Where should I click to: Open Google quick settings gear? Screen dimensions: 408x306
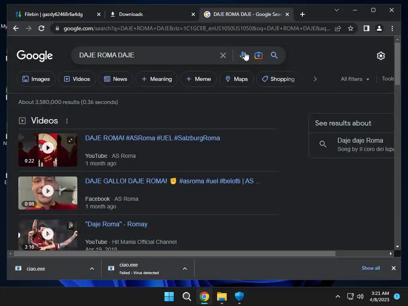point(381,56)
